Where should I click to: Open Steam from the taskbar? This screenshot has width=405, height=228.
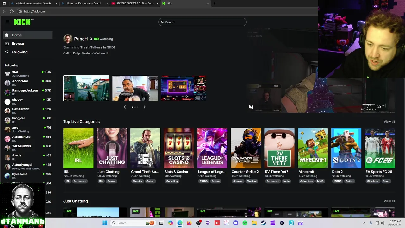click(263, 223)
